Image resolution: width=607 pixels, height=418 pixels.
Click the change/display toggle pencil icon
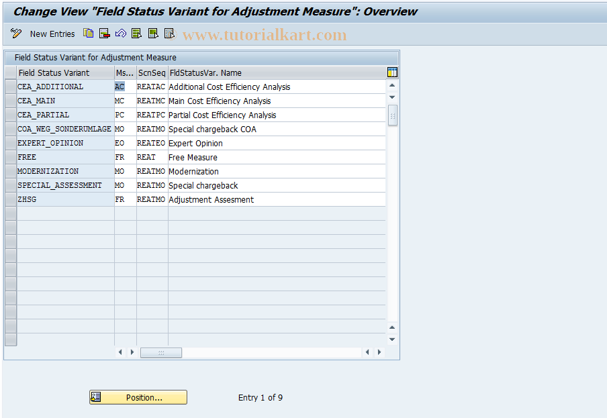tap(16, 34)
